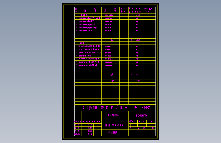Click the '标准化' label in the title block
This screenshot has height=143, width=221.
pos(90,128)
